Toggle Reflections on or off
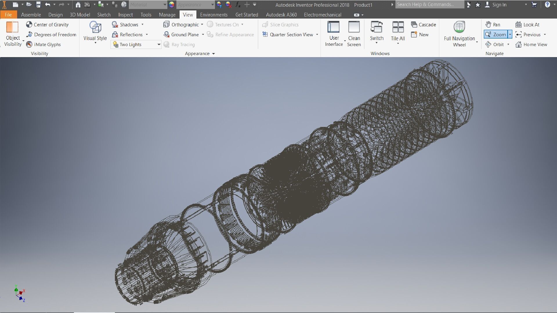This screenshot has height=313, width=557. (127, 34)
